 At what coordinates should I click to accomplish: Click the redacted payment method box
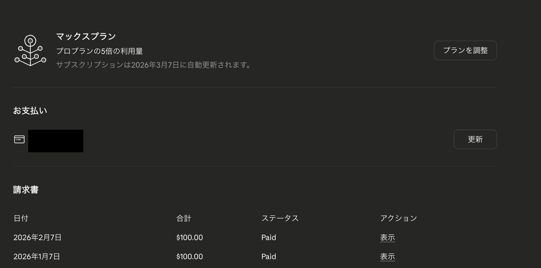click(x=56, y=141)
